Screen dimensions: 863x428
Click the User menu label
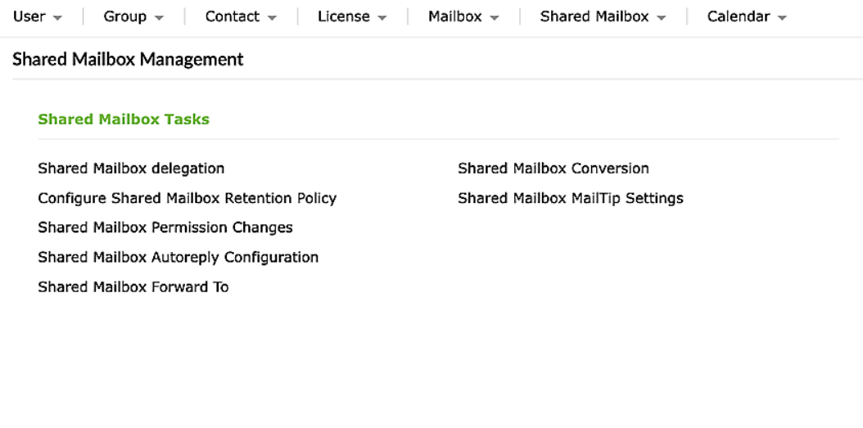point(29,17)
